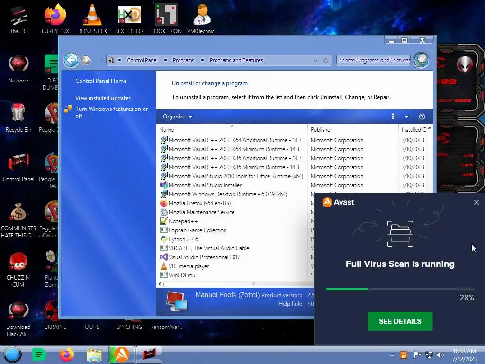Open Firefox from the taskbar
The height and width of the screenshot is (364, 485).
coord(66,355)
